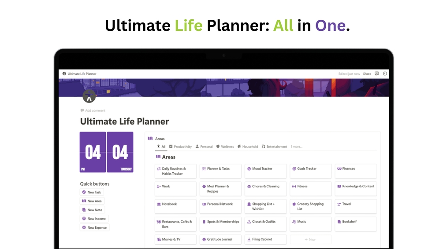The width and height of the screenshot is (443, 249).
Task: Open the Goals Tracker card
Action: pos(311,171)
